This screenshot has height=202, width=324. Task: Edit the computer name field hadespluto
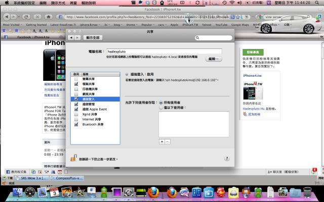(x=164, y=52)
